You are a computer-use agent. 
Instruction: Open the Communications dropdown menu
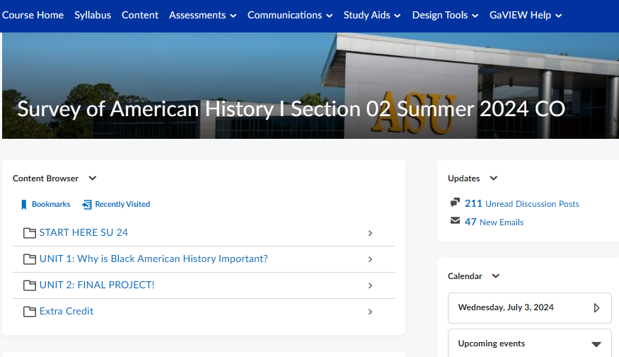coord(290,16)
